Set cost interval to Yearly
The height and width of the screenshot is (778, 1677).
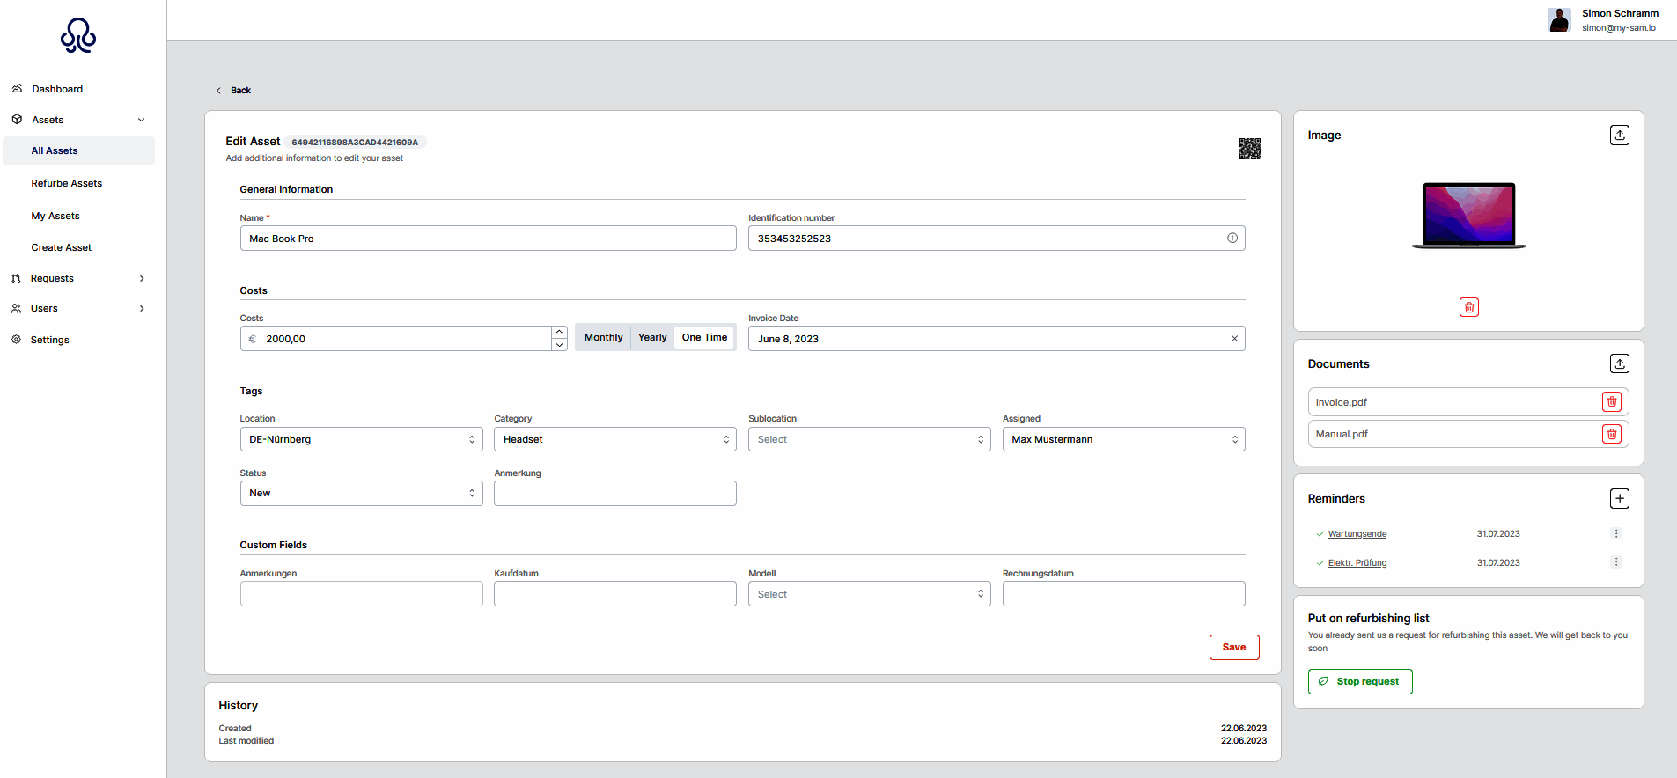coord(652,338)
